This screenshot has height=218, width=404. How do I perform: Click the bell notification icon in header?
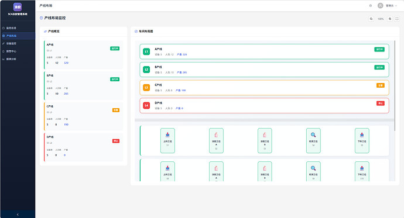[371, 6]
